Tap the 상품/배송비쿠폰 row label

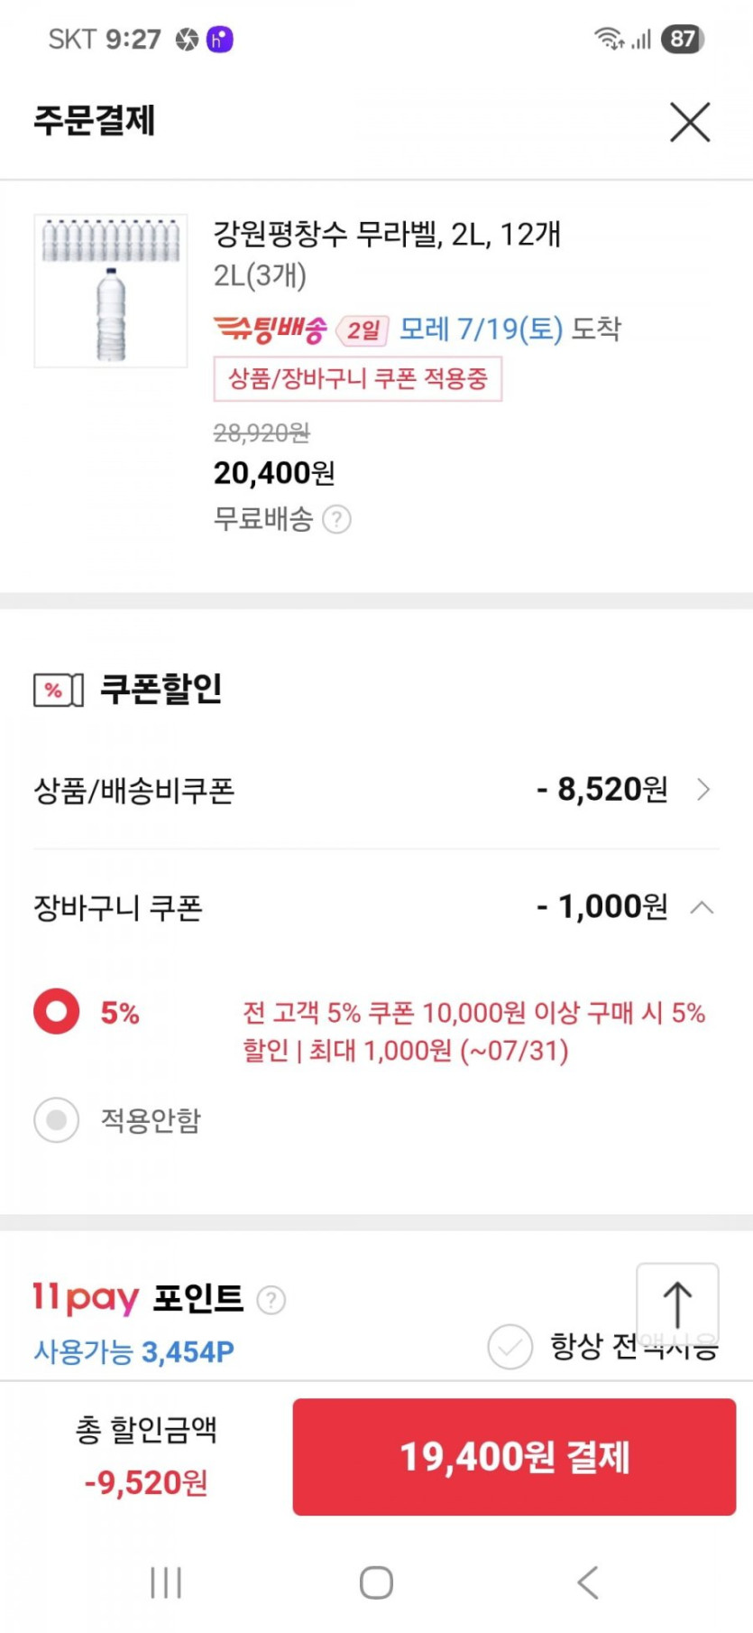tap(134, 791)
